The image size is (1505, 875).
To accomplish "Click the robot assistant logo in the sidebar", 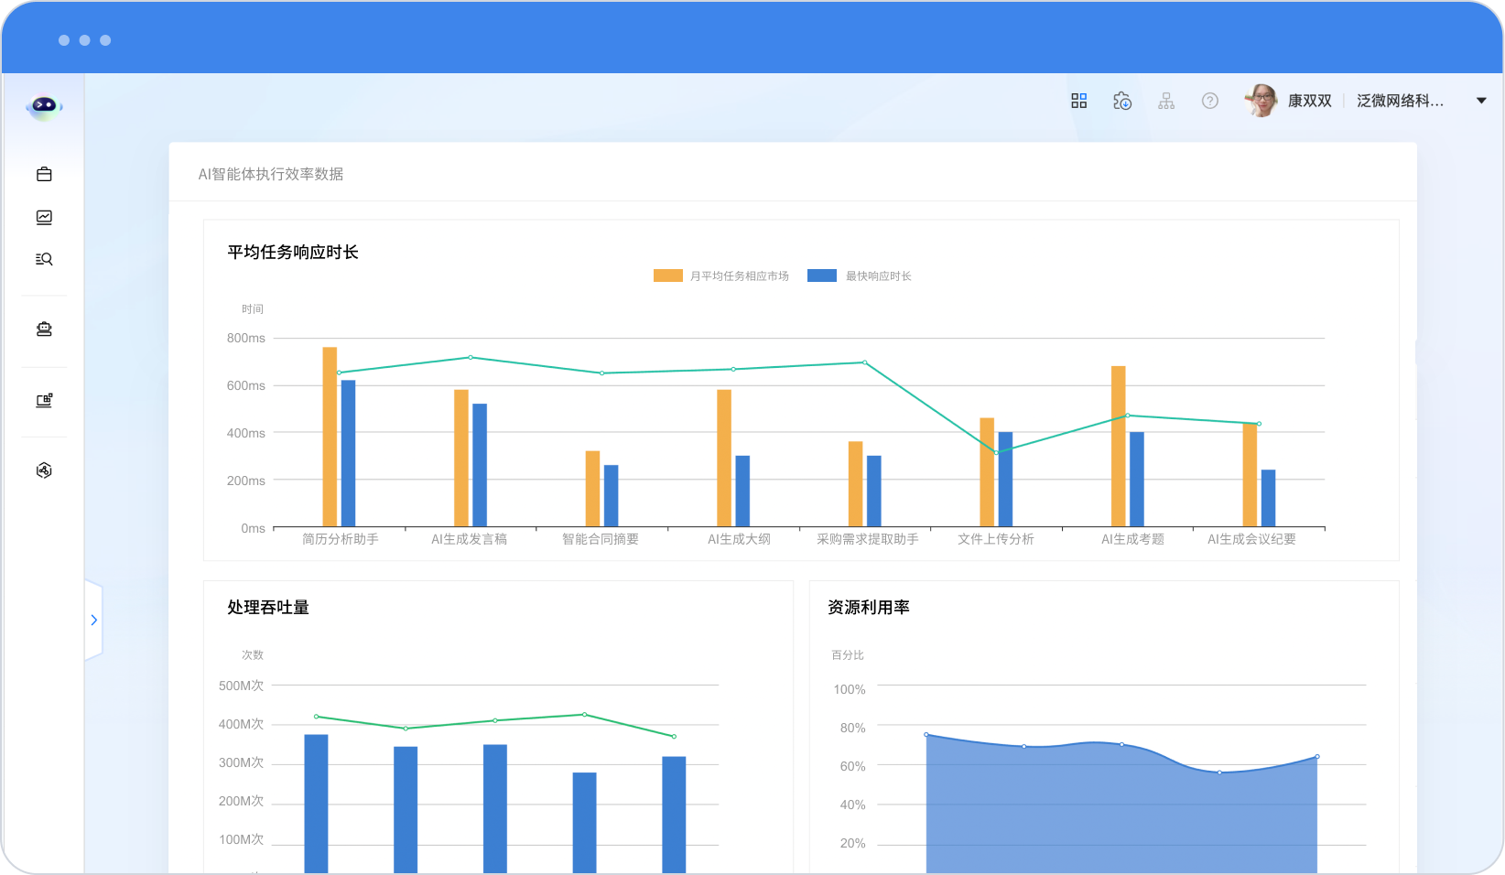I will point(43,106).
